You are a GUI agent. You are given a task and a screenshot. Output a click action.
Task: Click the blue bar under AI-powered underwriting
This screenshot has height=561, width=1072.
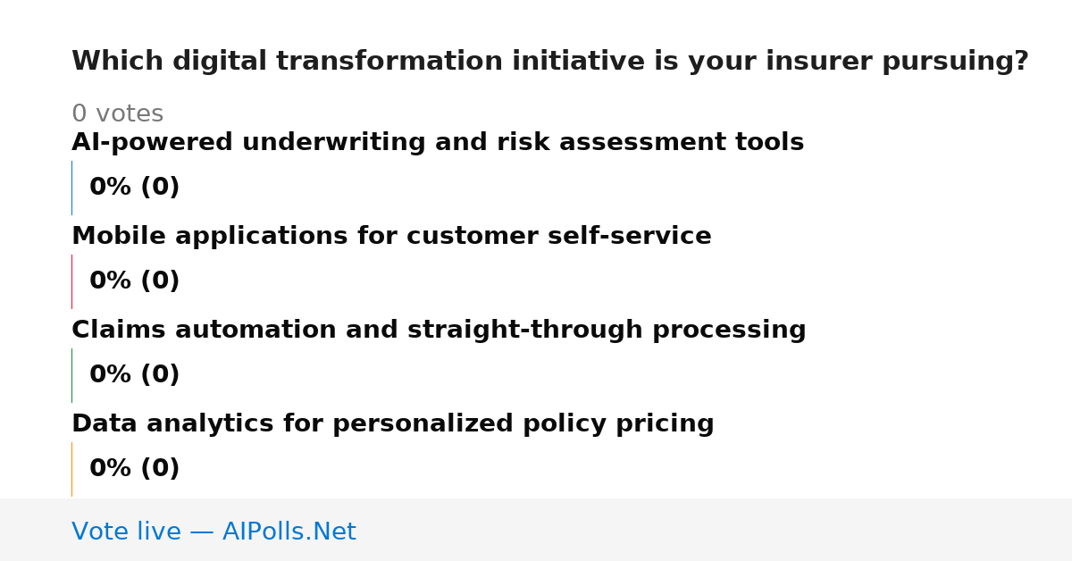coord(71,188)
